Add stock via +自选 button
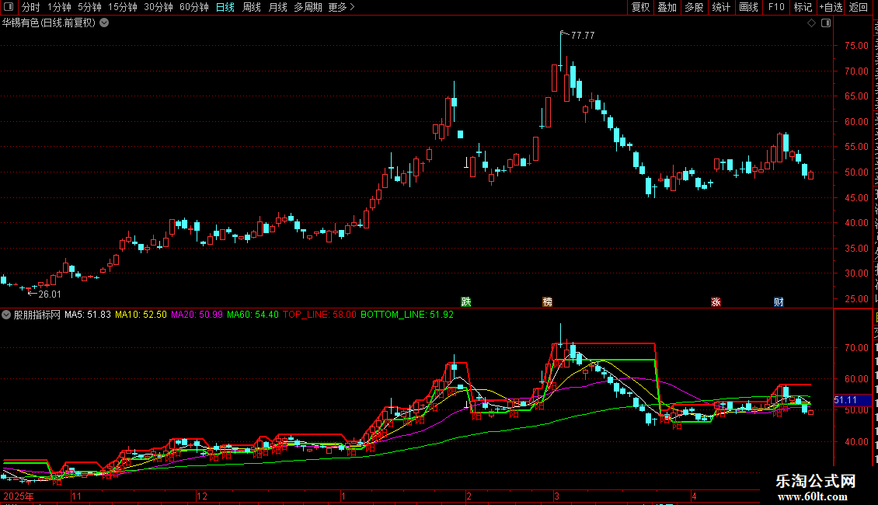Image resolution: width=878 pixels, height=505 pixels. 831,7
